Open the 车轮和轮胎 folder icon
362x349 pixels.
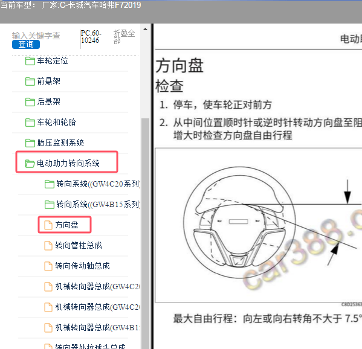[x=30, y=123]
